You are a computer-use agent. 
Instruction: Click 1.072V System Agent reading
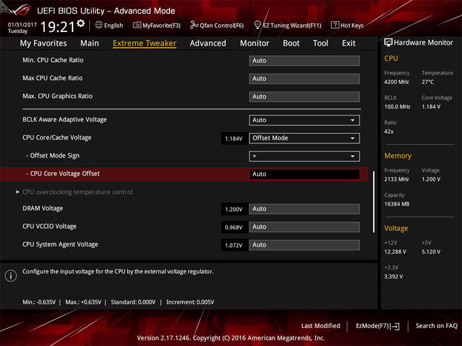pyautogui.click(x=234, y=245)
